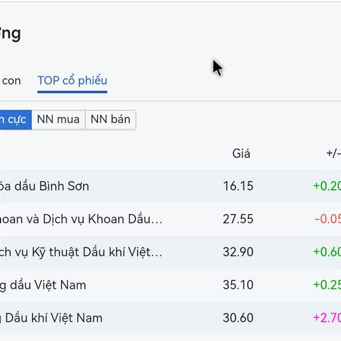
Task: Select the NN mua filter
Action: pos(58,119)
